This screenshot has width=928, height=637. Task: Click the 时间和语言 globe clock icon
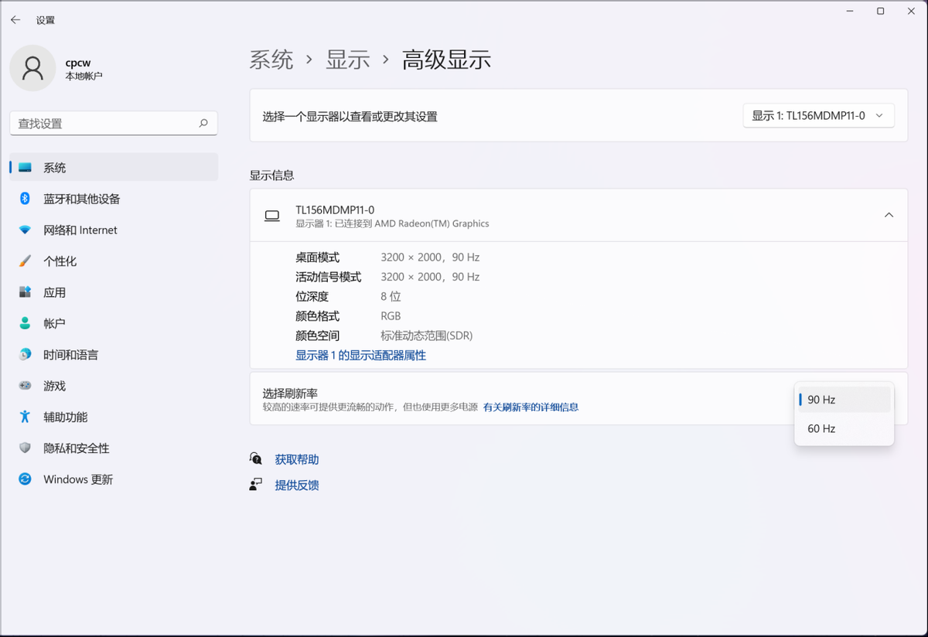[25, 355]
